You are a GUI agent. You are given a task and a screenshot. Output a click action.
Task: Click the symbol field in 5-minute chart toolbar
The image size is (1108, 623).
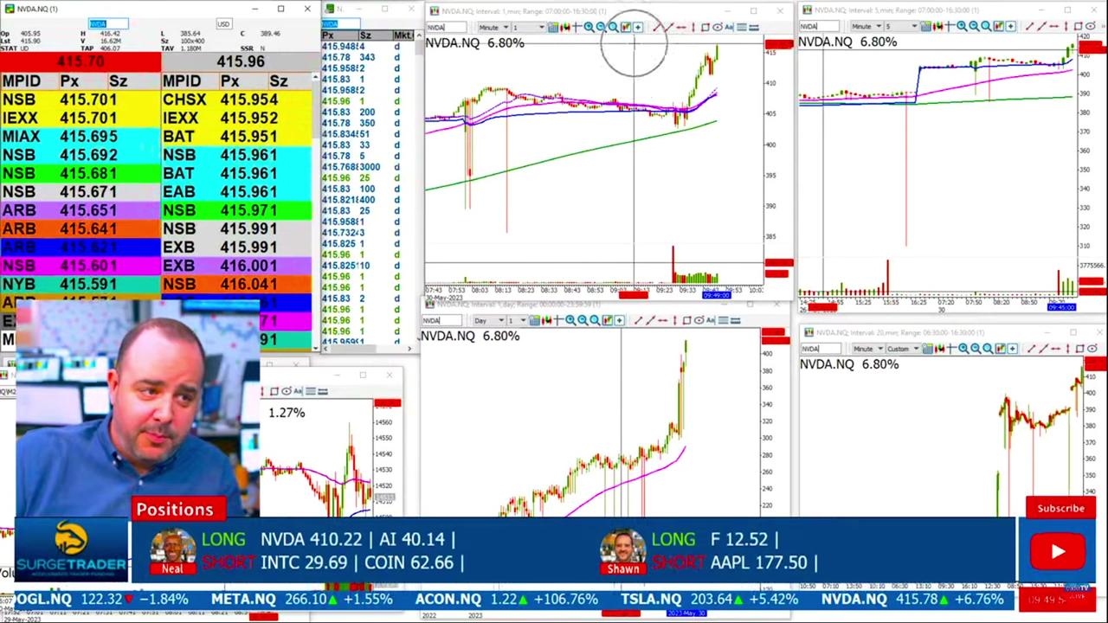tap(819, 27)
